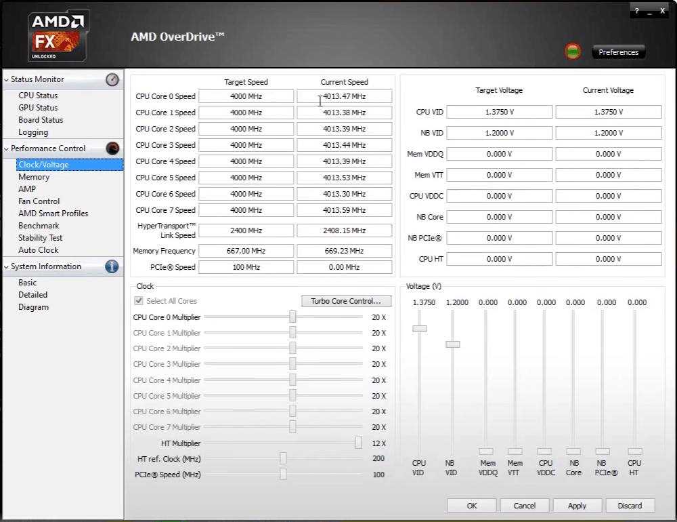Select Stability Test in sidebar

point(40,238)
